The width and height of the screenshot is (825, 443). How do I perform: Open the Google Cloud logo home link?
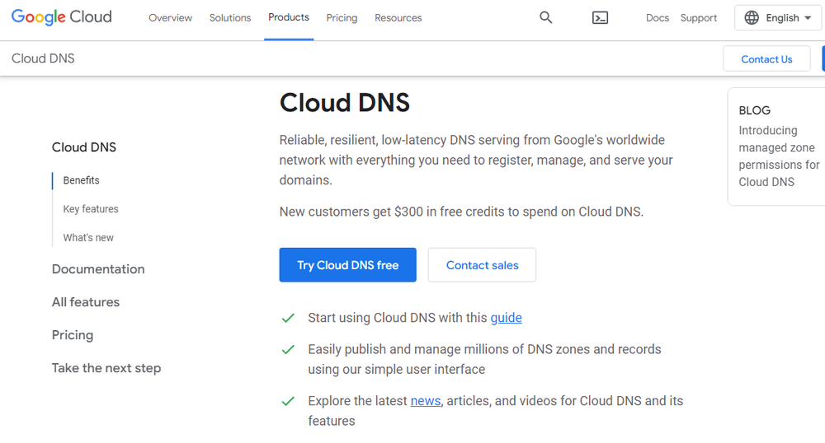click(x=62, y=17)
